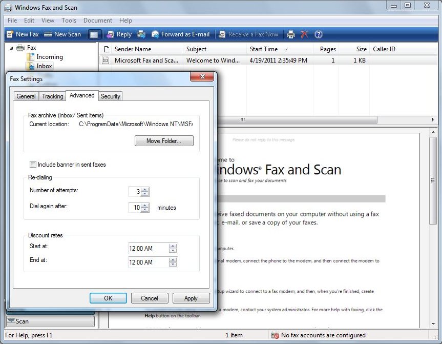Switch to the Security tab
The width and height of the screenshot is (442, 344).
tap(111, 96)
